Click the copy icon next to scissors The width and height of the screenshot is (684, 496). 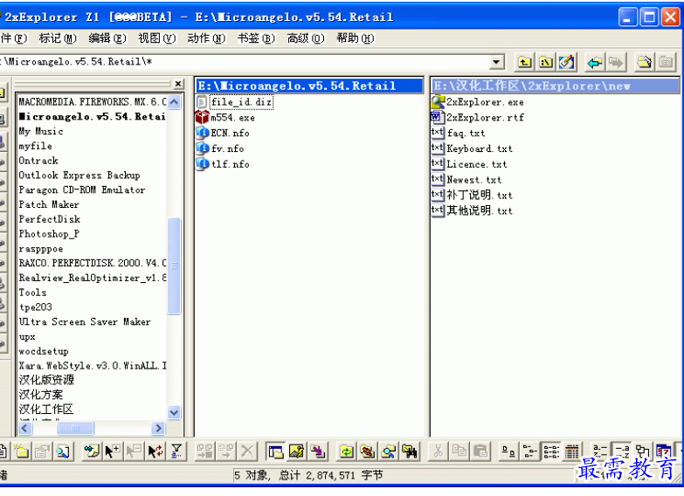pyautogui.click(x=459, y=451)
